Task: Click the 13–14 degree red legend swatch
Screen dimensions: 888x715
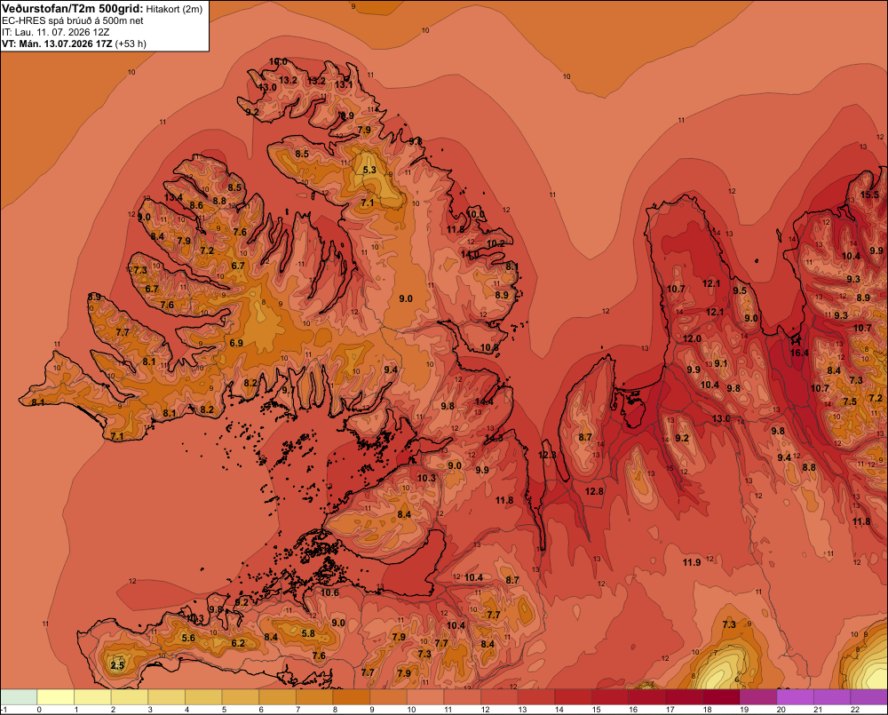Action: (536, 697)
